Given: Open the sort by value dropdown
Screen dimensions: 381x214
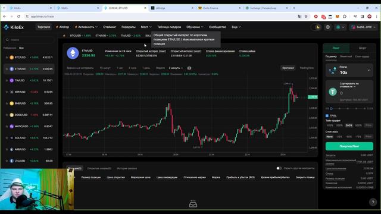Looking at the screenshot, I should pyautogui.click(x=349, y=85).
